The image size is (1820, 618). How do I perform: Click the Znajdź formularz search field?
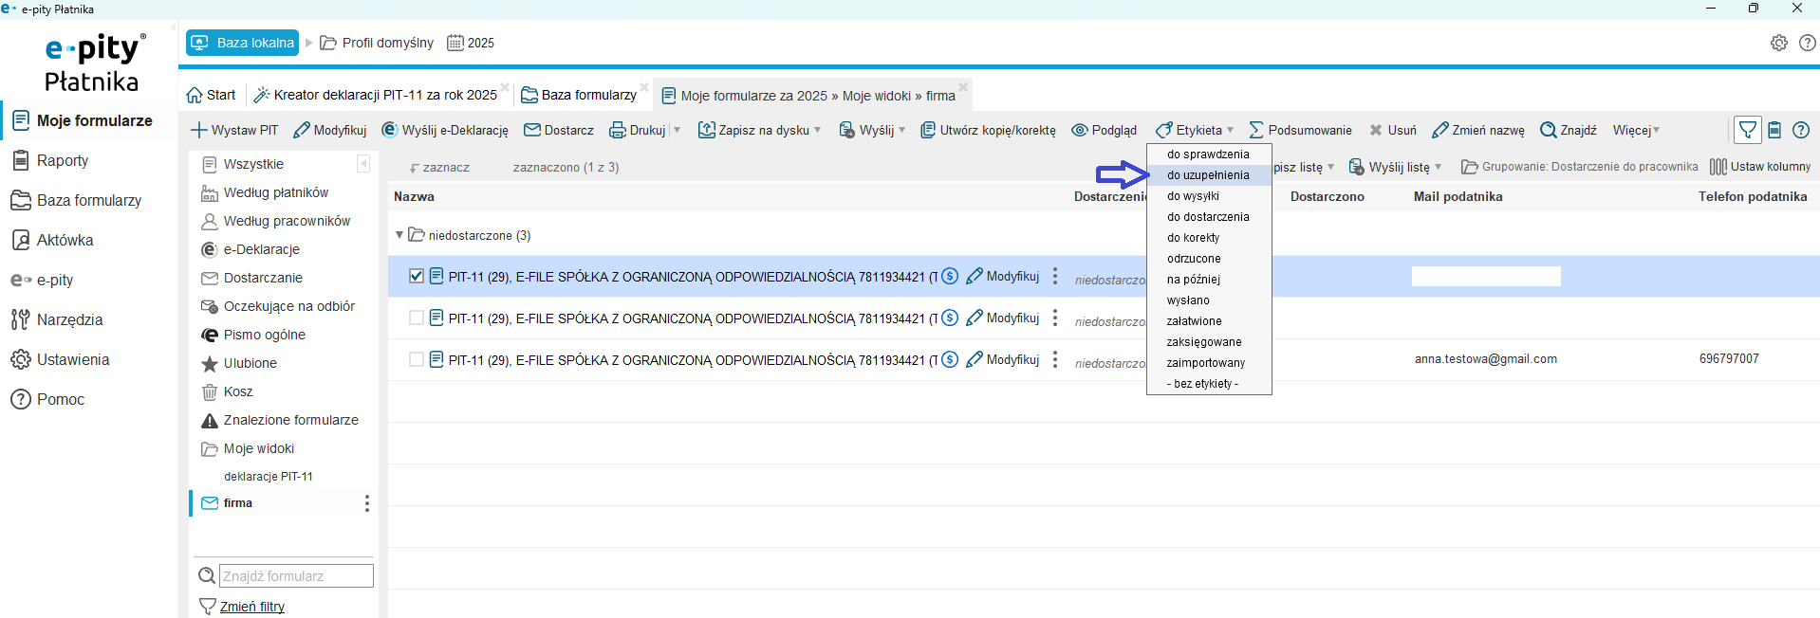296,576
